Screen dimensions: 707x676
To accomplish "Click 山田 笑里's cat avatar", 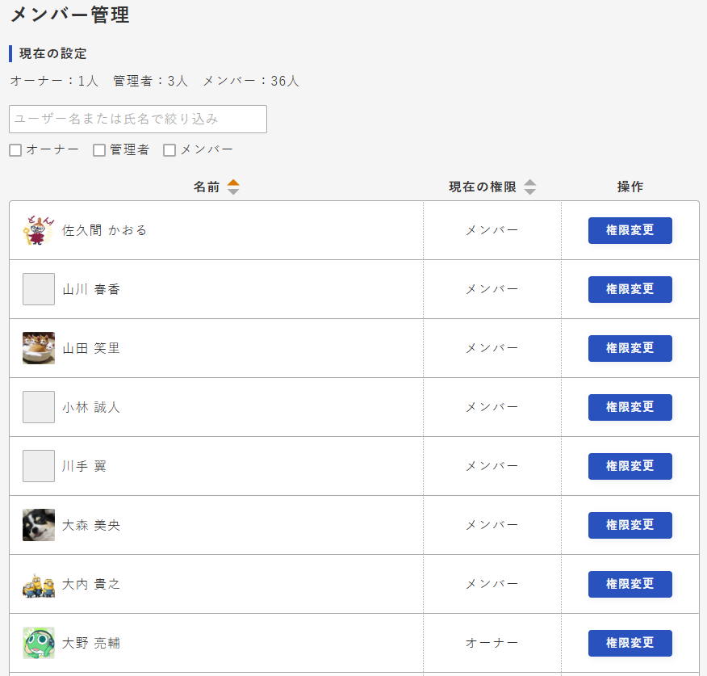I will pos(39,348).
